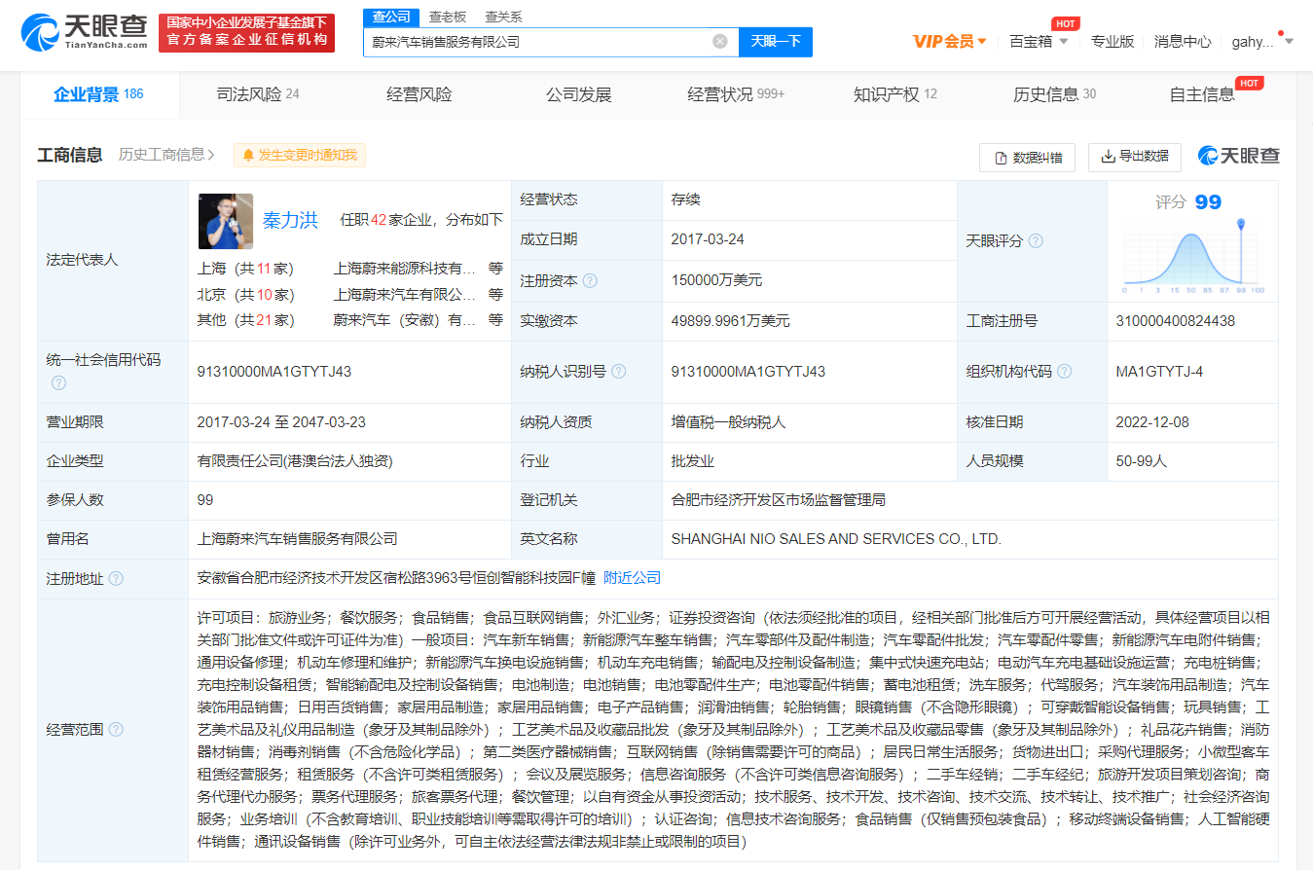Click the establishment date 2017-03-24
1313x870 pixels.
pos(708,239)
